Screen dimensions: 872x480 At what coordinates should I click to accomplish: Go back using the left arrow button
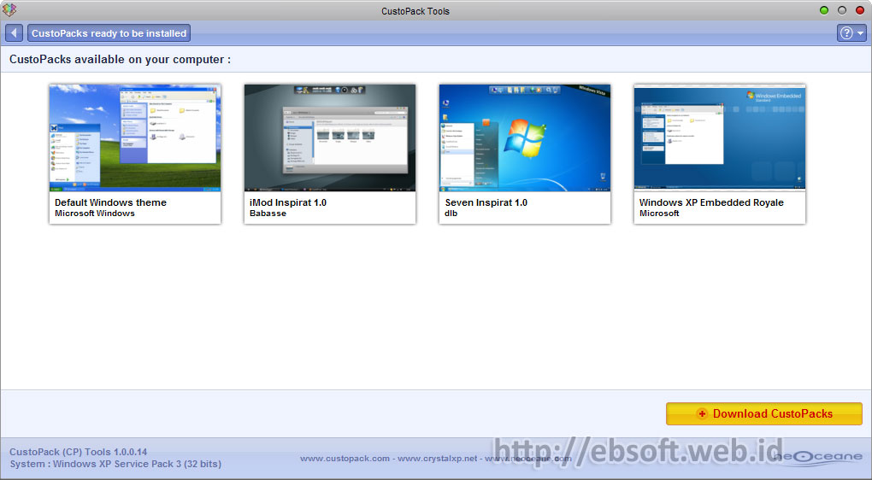coord(14,32)
